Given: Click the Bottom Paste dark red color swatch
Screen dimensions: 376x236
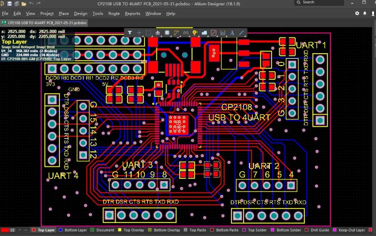Looking at the screenshot, I should [212, 230].
